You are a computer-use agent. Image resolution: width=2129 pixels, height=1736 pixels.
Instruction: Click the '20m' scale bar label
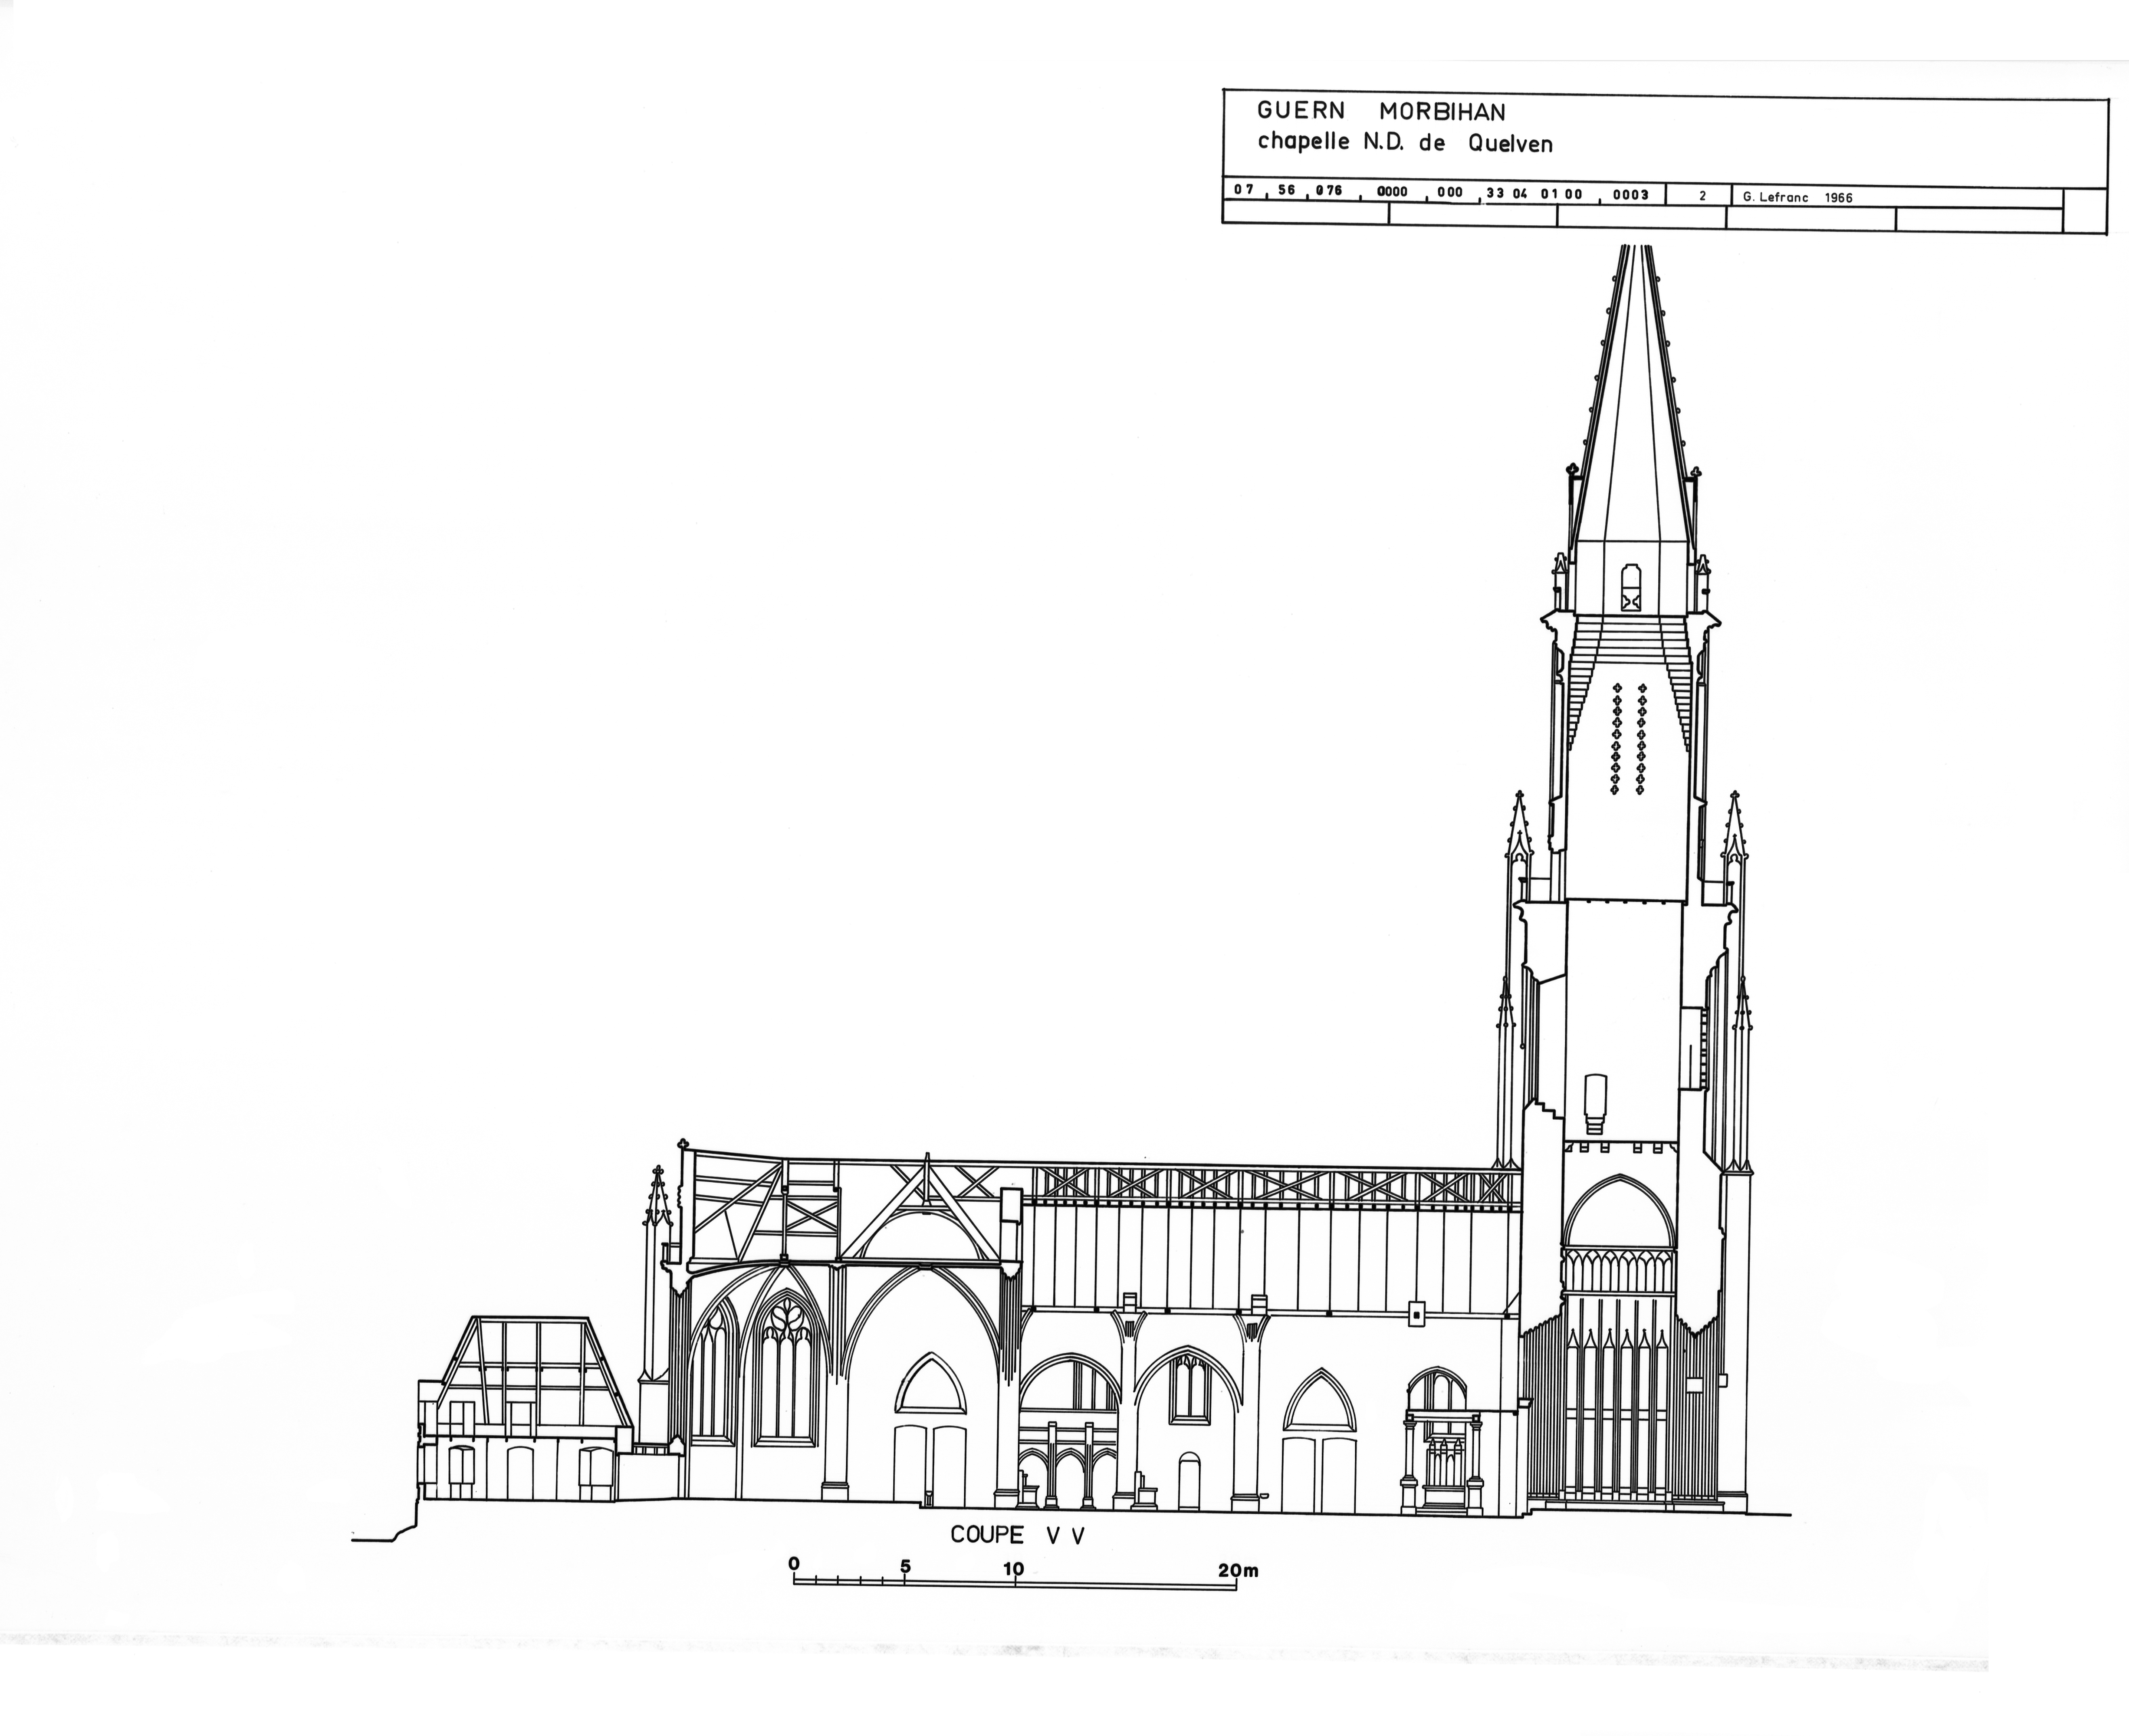pyautogui.click(x=1237, y=1571)
